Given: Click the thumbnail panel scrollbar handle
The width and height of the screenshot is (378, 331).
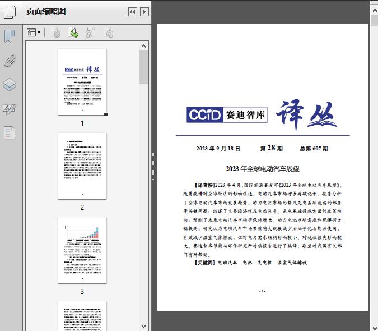Looking at the screenshot, I should coord(144,67).
